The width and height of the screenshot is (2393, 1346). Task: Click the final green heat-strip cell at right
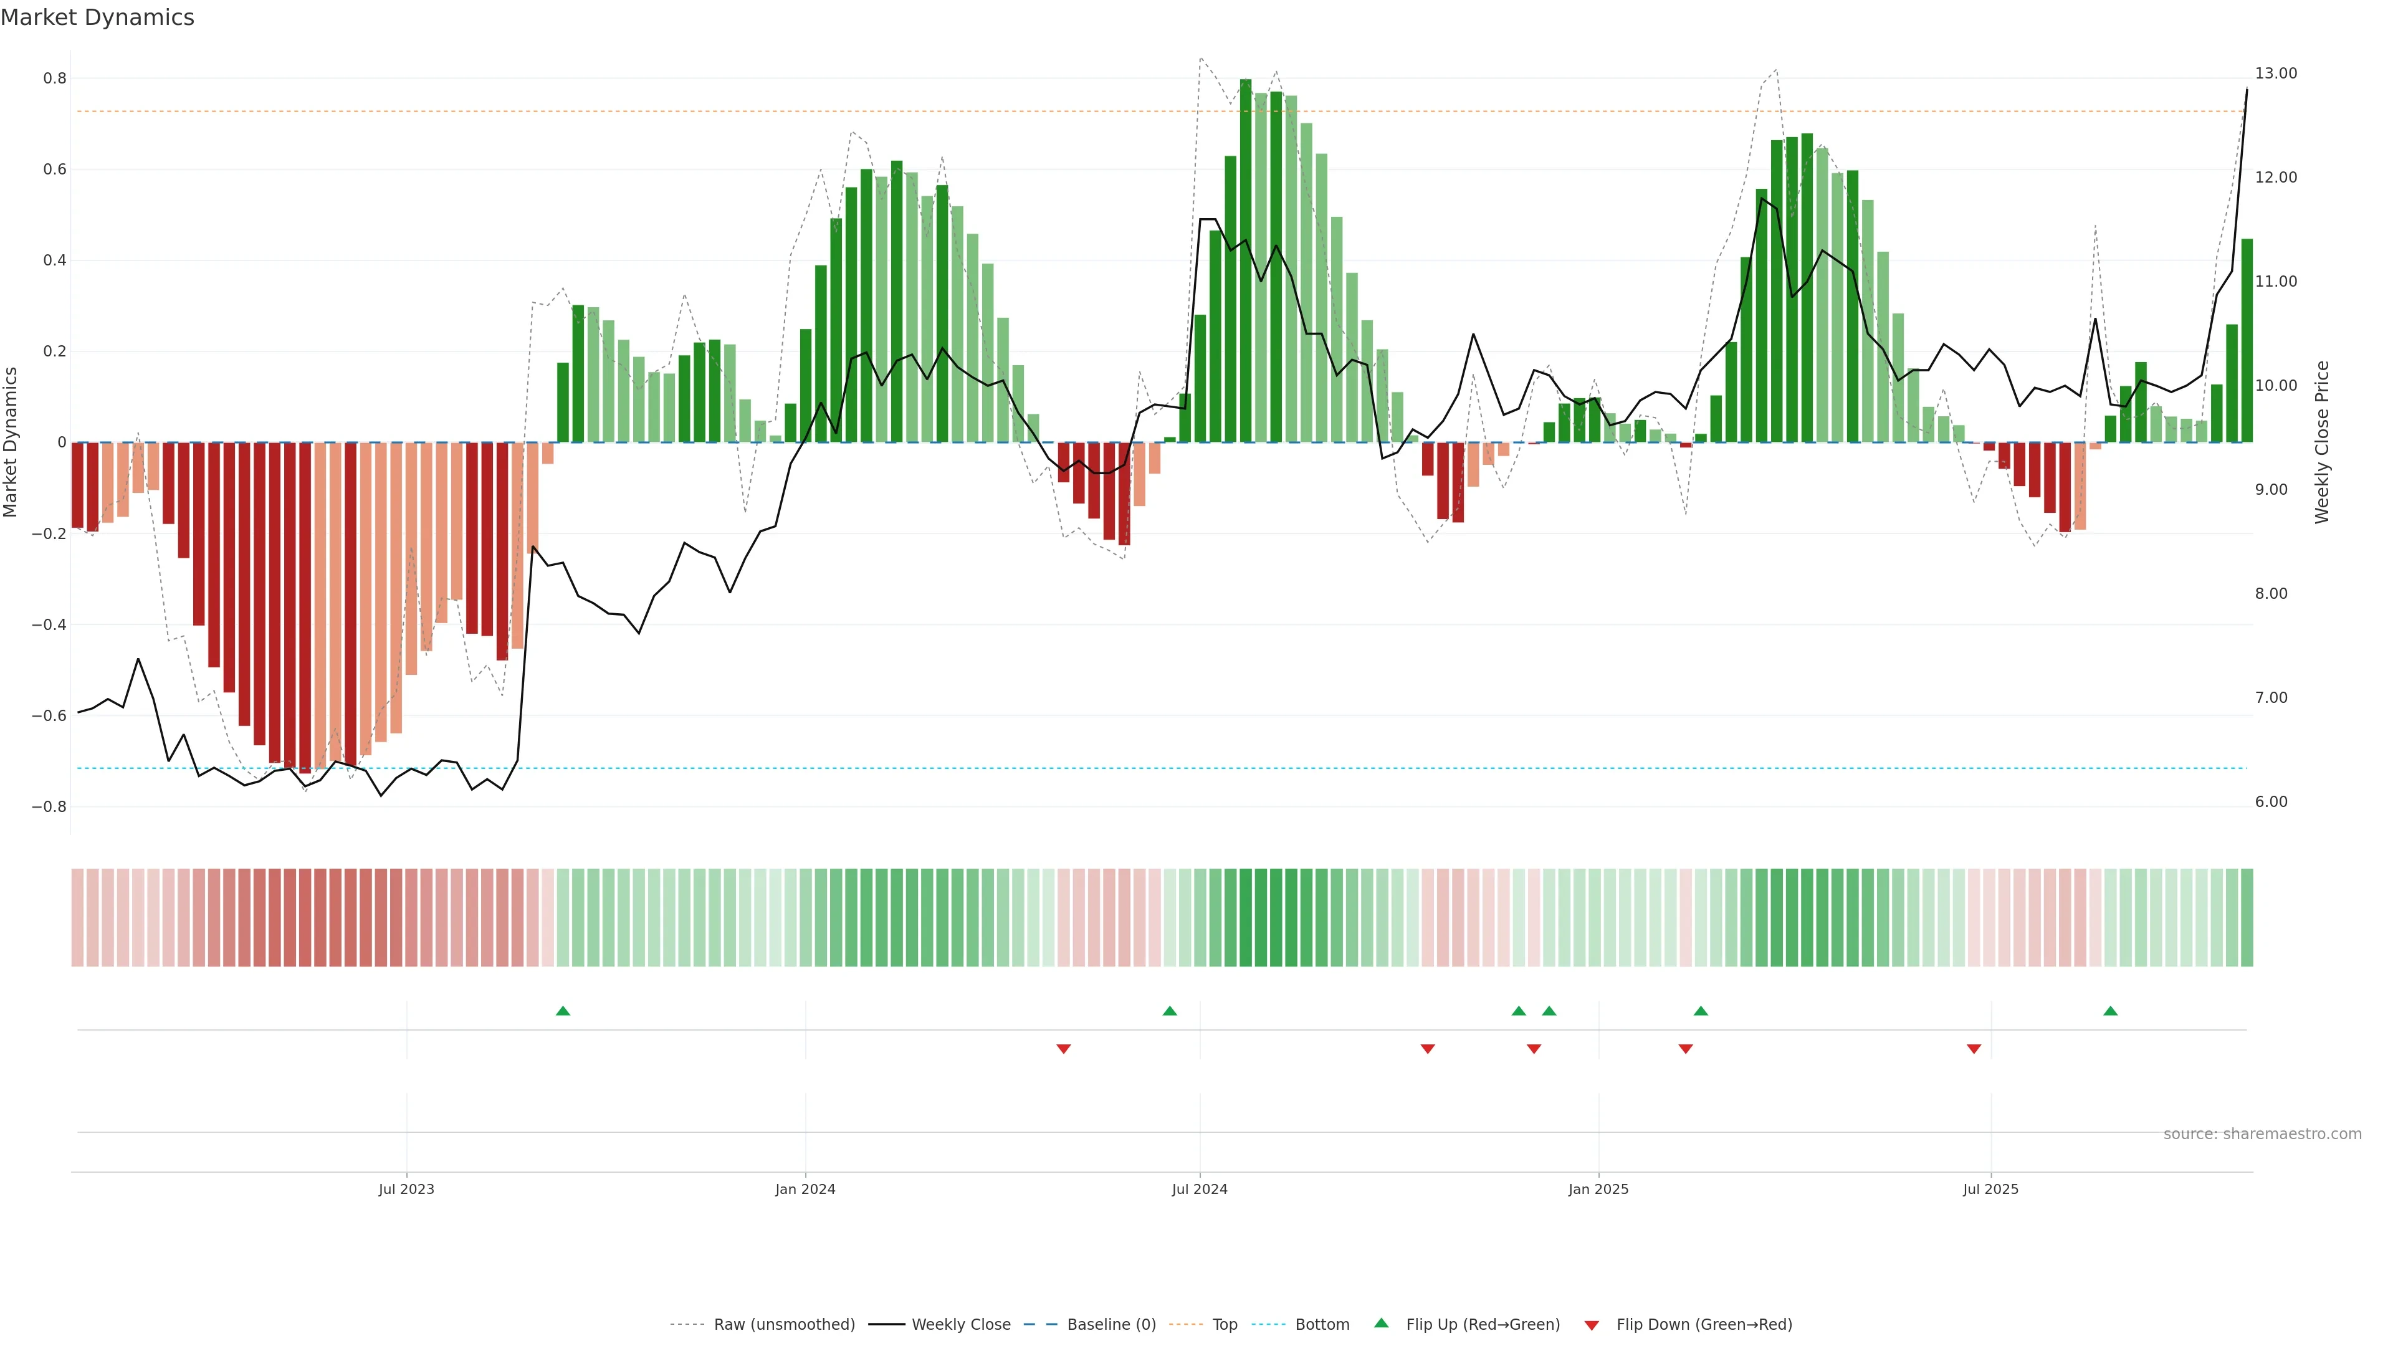[2246, 917]
